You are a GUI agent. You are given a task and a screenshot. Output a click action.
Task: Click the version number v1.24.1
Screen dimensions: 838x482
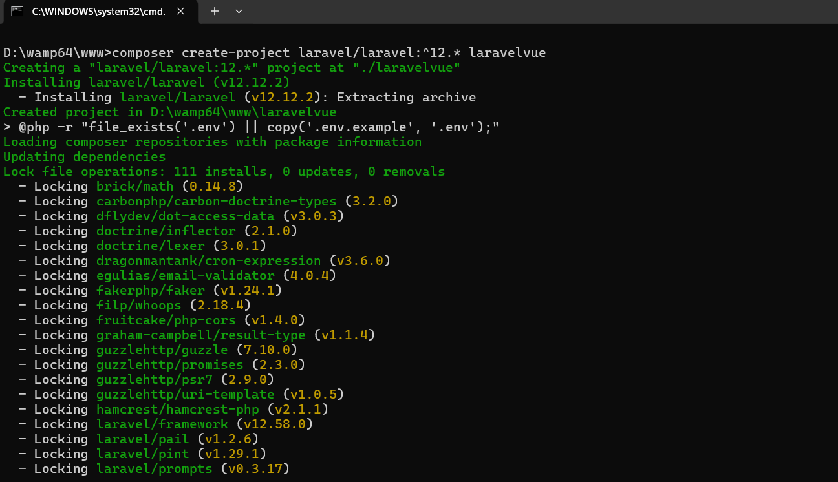coord(248,291)
